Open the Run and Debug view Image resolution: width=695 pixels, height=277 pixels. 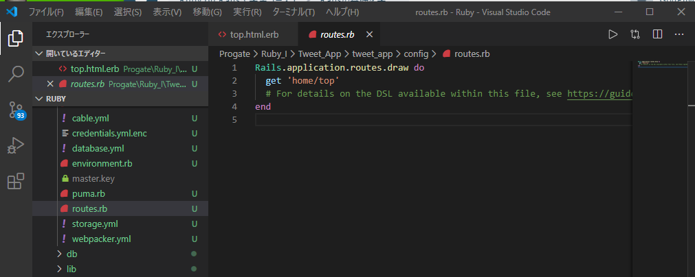pos(16,145)
